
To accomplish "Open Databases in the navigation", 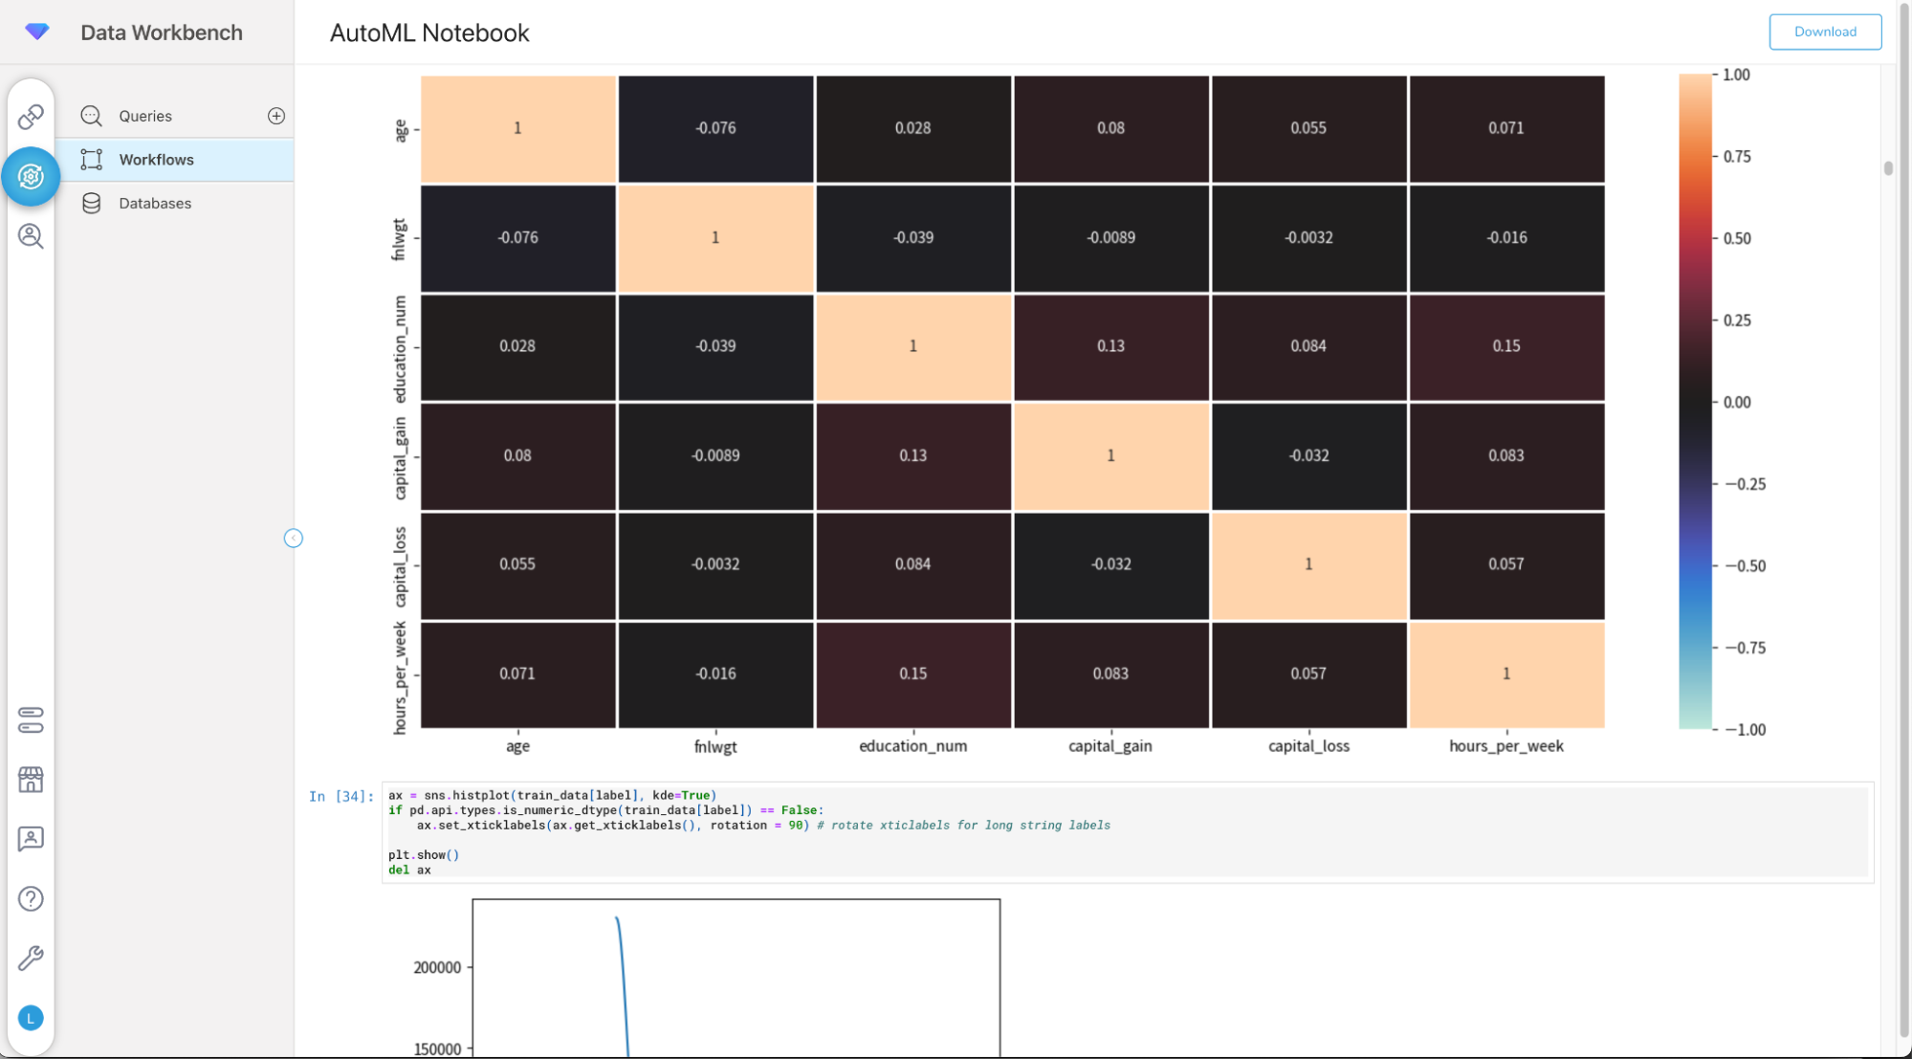I will 155,203.
